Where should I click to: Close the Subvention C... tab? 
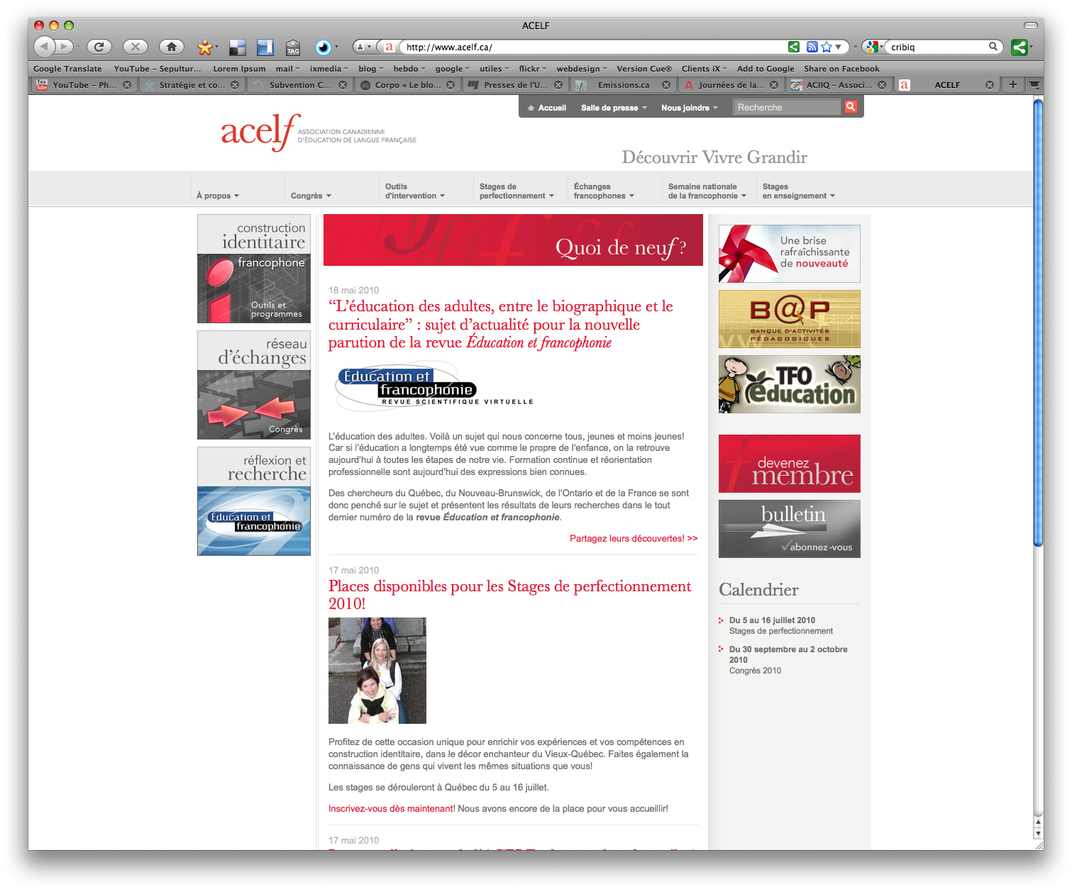click(343, 84)
